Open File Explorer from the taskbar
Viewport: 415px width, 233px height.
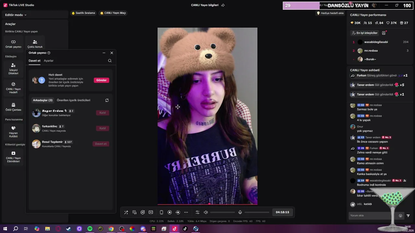(47, 229)
